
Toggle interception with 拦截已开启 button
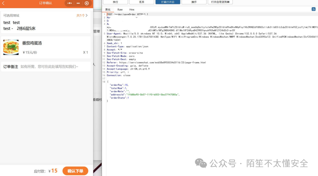pos(168,2)
